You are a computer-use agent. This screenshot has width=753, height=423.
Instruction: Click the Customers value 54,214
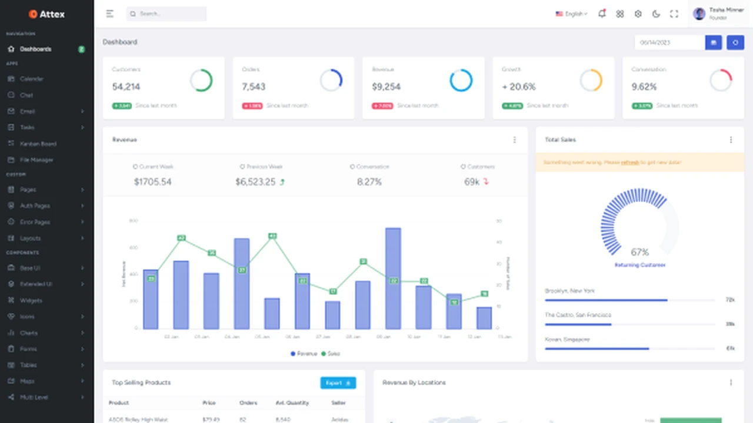pos(126,86)
